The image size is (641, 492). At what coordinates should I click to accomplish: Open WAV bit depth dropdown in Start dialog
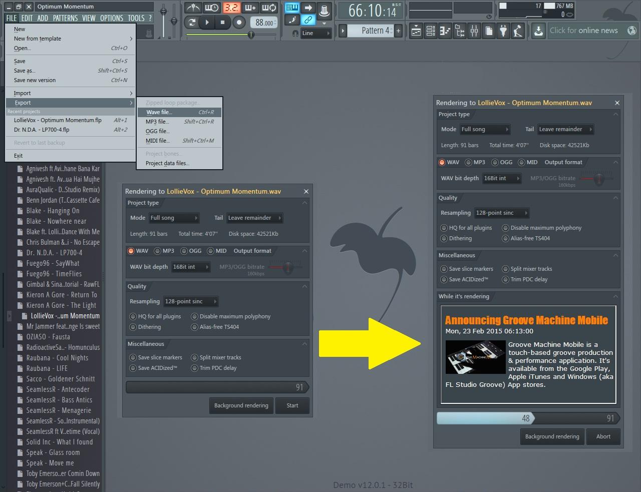[191, 267]
